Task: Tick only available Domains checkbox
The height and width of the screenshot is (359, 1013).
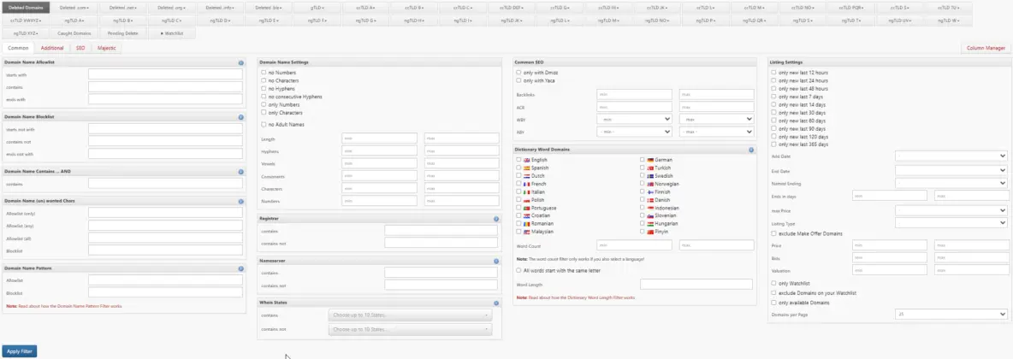Action: (774, 303)
